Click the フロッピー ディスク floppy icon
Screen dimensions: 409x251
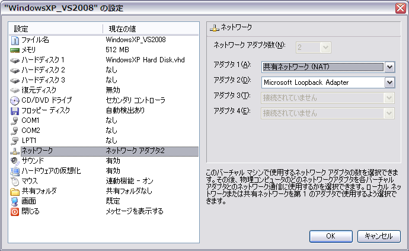[15, 110]
